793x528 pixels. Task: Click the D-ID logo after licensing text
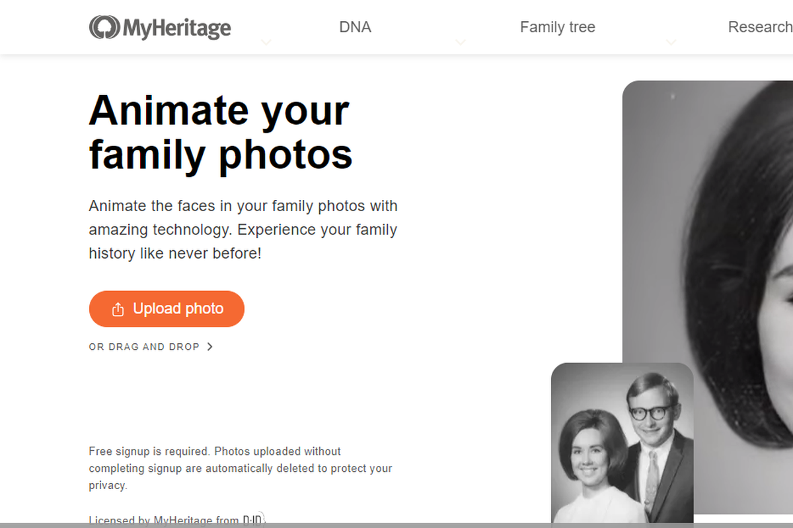click(254, 519)
